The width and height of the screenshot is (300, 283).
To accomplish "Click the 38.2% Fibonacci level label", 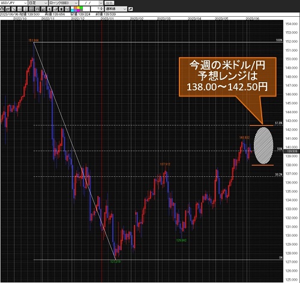I will pyautogui.click(x=279, y=174).
